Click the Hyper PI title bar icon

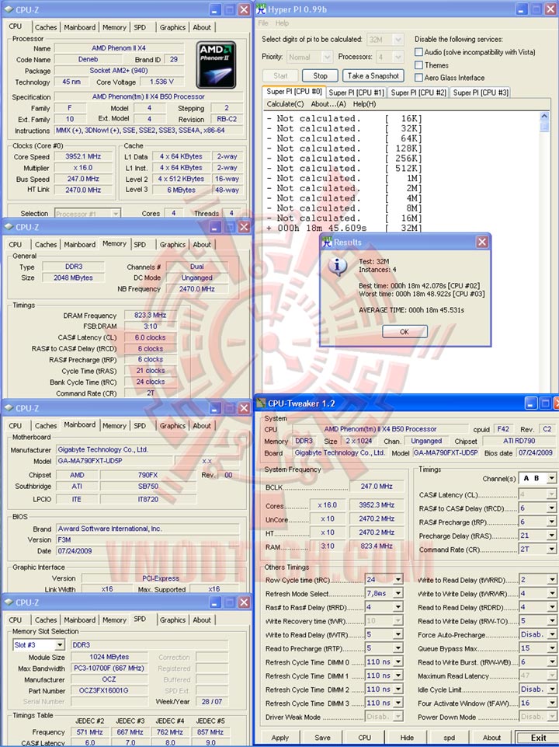tap(261, 9)
